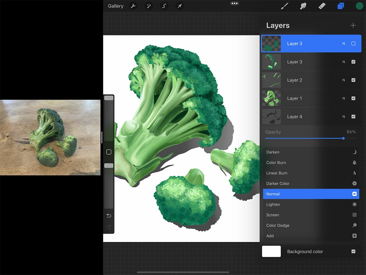Open blend mode options for Layer 2

343,80
